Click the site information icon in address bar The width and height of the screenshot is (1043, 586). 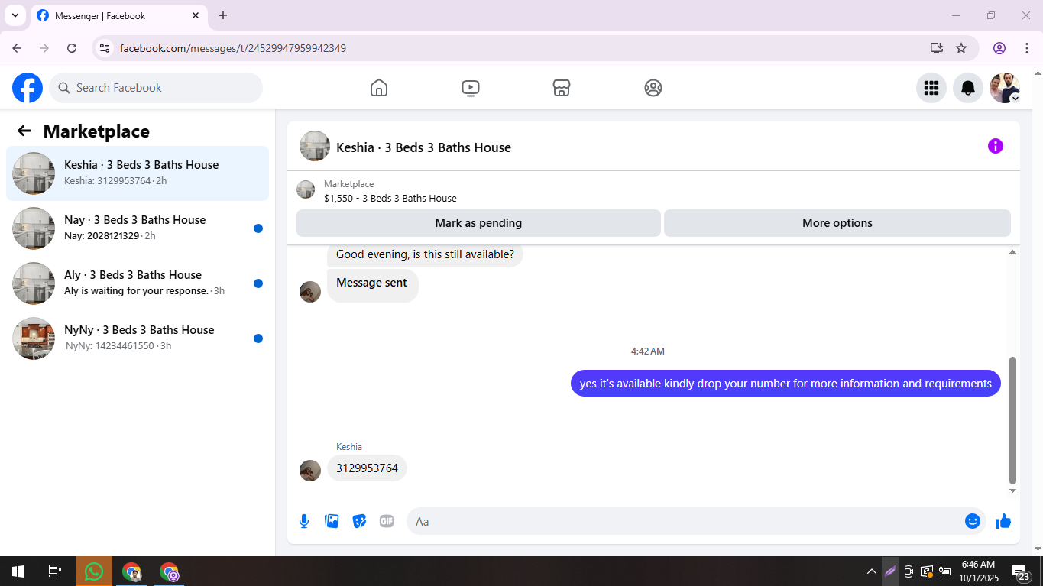(x=105, y=48)
